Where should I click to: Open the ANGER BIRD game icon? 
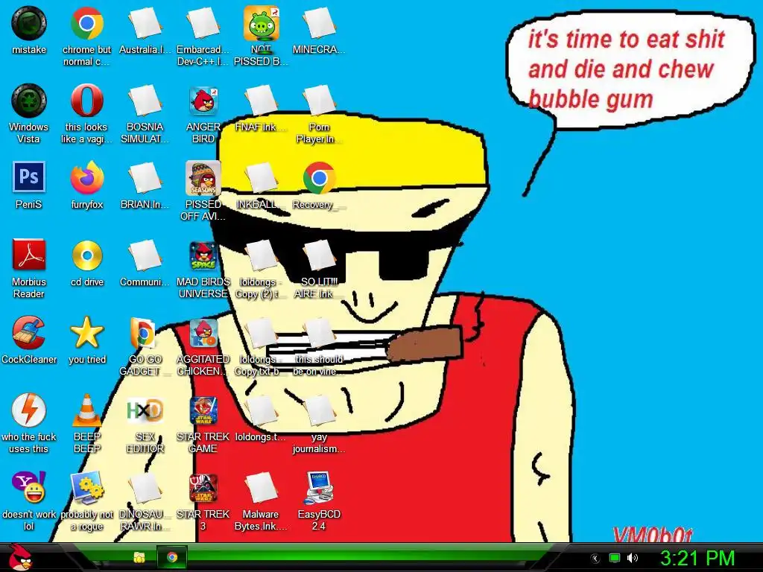[203, 101]
